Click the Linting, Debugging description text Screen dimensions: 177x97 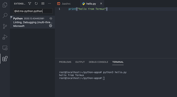tap(33, 22)
